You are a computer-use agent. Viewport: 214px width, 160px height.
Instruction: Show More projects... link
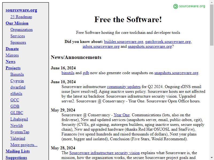(24, 145)
